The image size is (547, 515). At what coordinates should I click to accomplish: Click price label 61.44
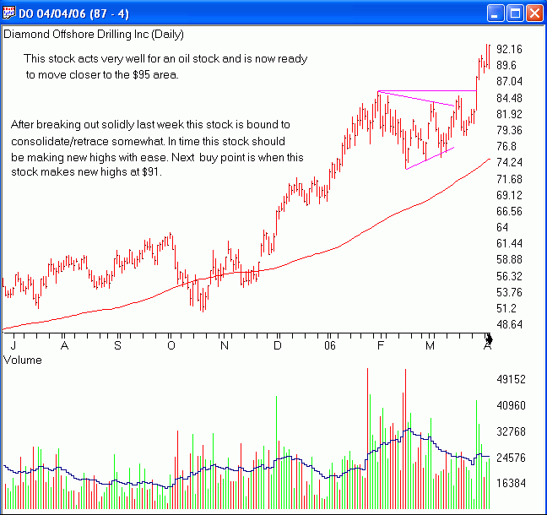(x=509, y=243)
